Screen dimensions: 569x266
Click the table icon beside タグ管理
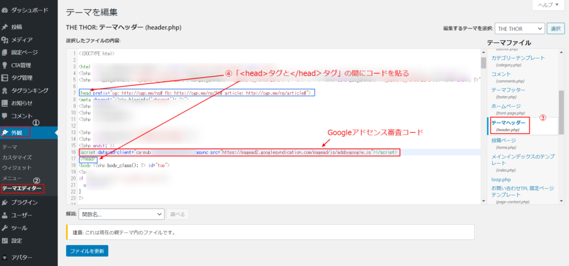[x=4, y=78]
